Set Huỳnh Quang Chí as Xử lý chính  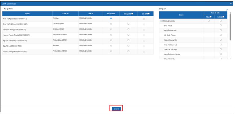coord(111,51)
